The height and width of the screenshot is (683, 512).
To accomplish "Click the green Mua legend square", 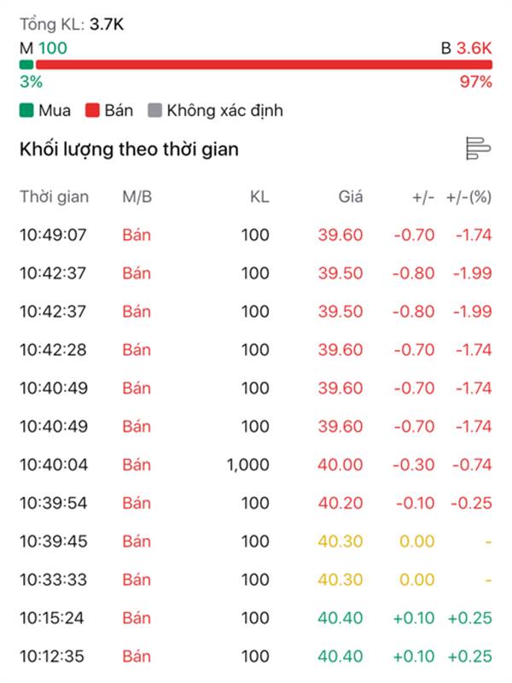I will pyautogui.click(x=27, y=110).
